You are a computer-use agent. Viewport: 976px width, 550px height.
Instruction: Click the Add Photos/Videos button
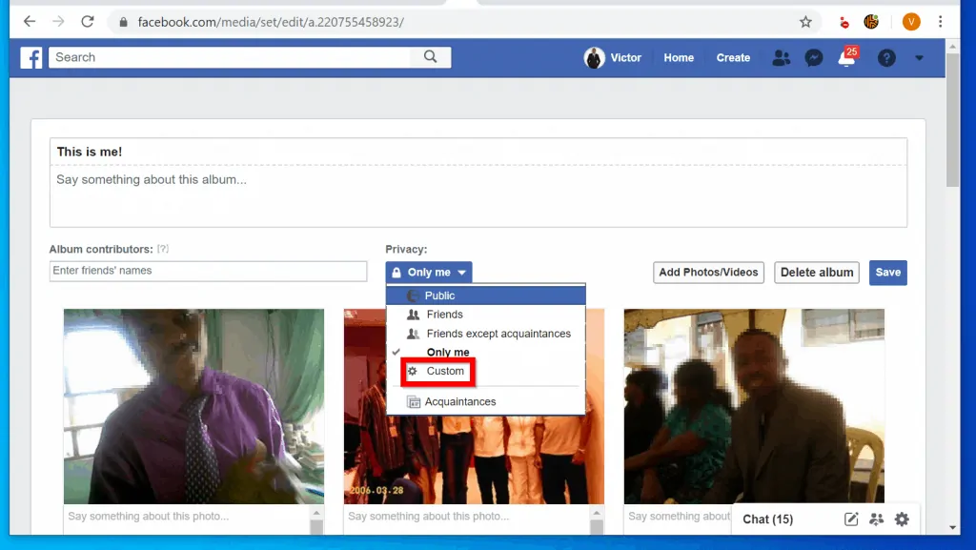pos(708,273)
